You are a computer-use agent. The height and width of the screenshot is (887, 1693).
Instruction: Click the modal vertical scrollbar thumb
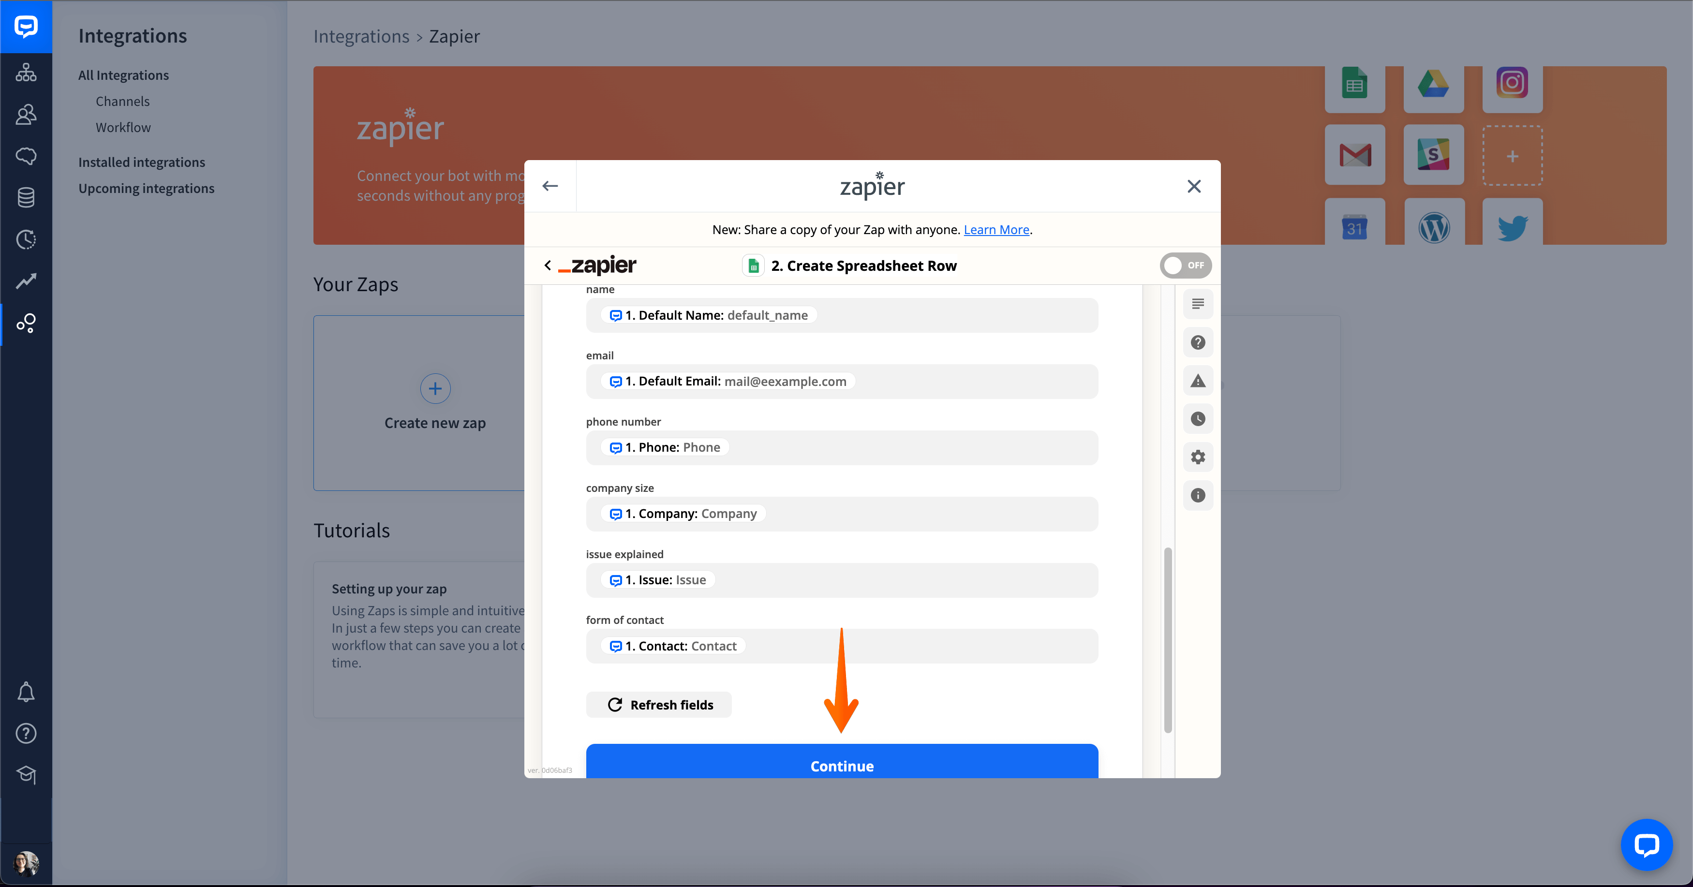[x=1168, y=640]
